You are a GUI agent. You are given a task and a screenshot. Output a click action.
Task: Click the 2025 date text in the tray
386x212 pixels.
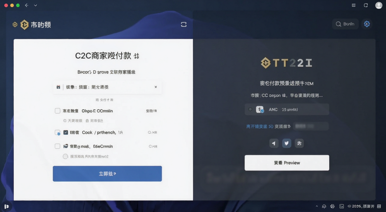[363, 206]
